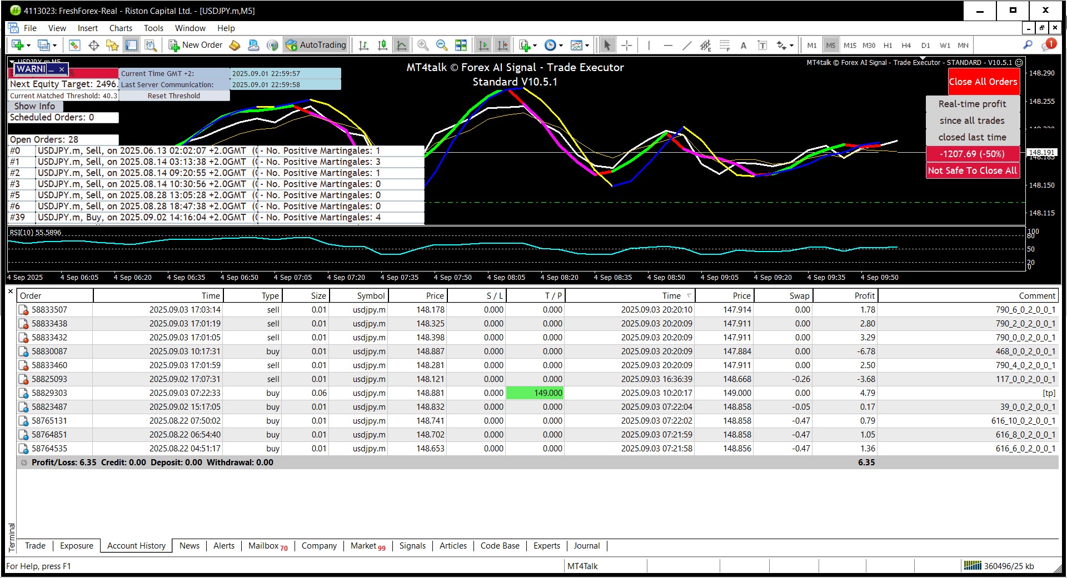Open the indicators list dropdown arrow

pyautogui.click(x=535, y=46)
